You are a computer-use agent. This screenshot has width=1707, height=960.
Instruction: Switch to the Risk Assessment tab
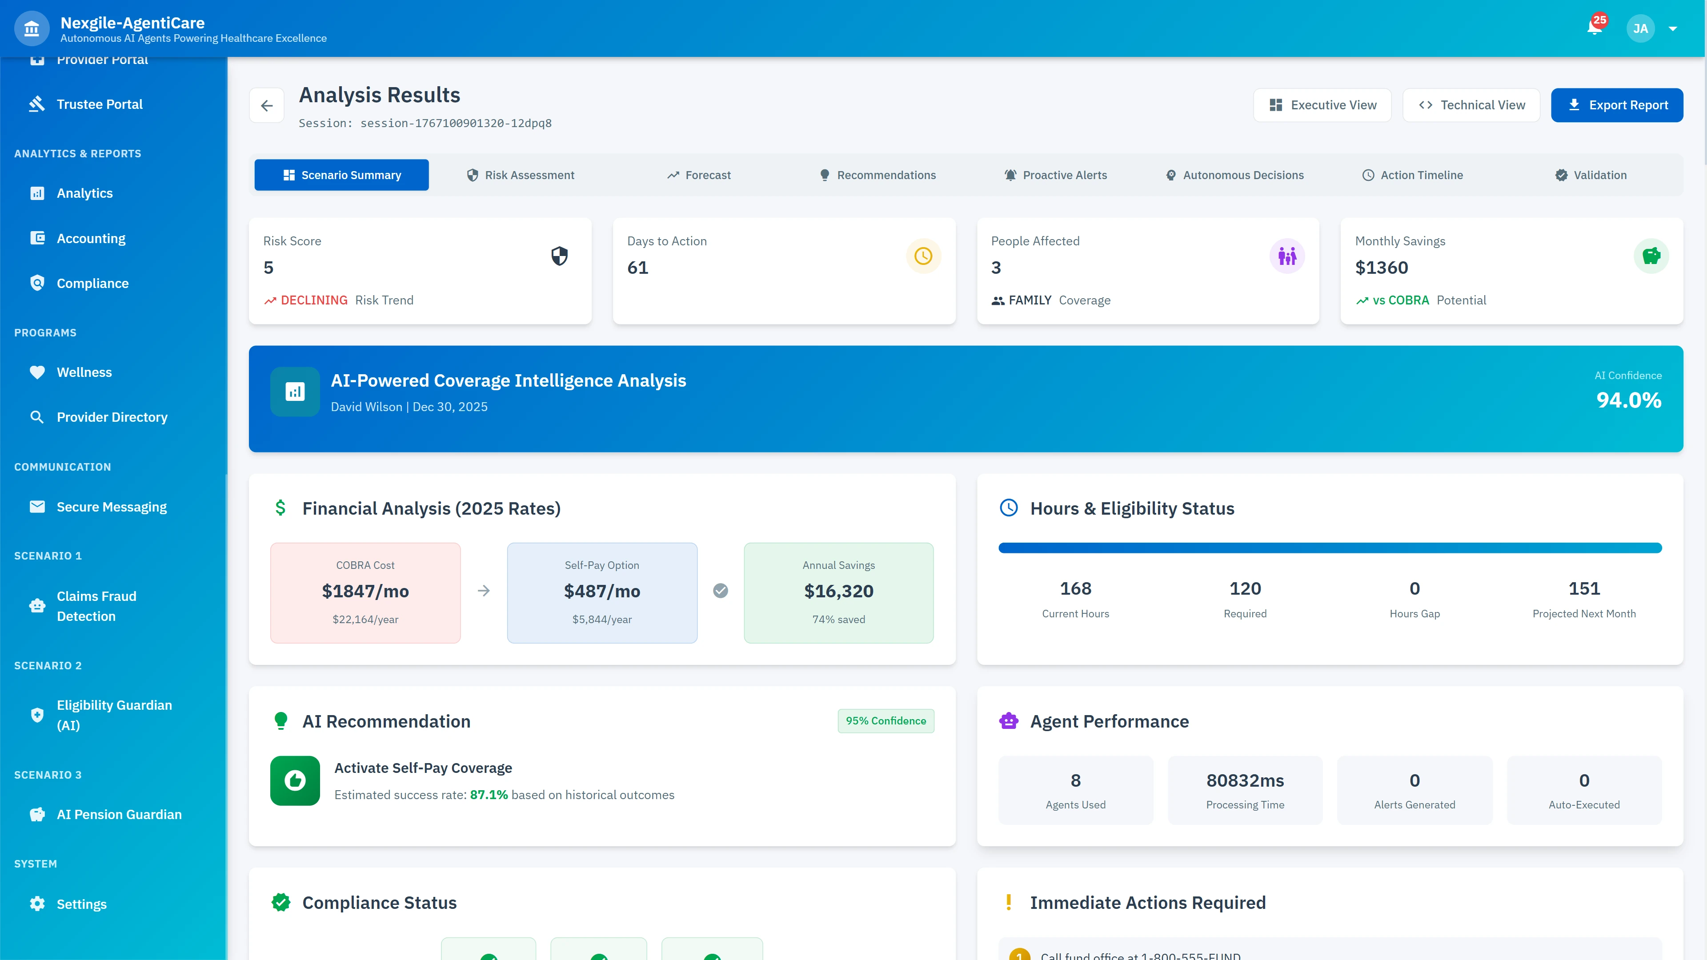520,175
